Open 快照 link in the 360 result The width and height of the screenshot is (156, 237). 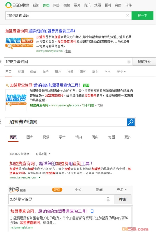[x=68, y=51]
